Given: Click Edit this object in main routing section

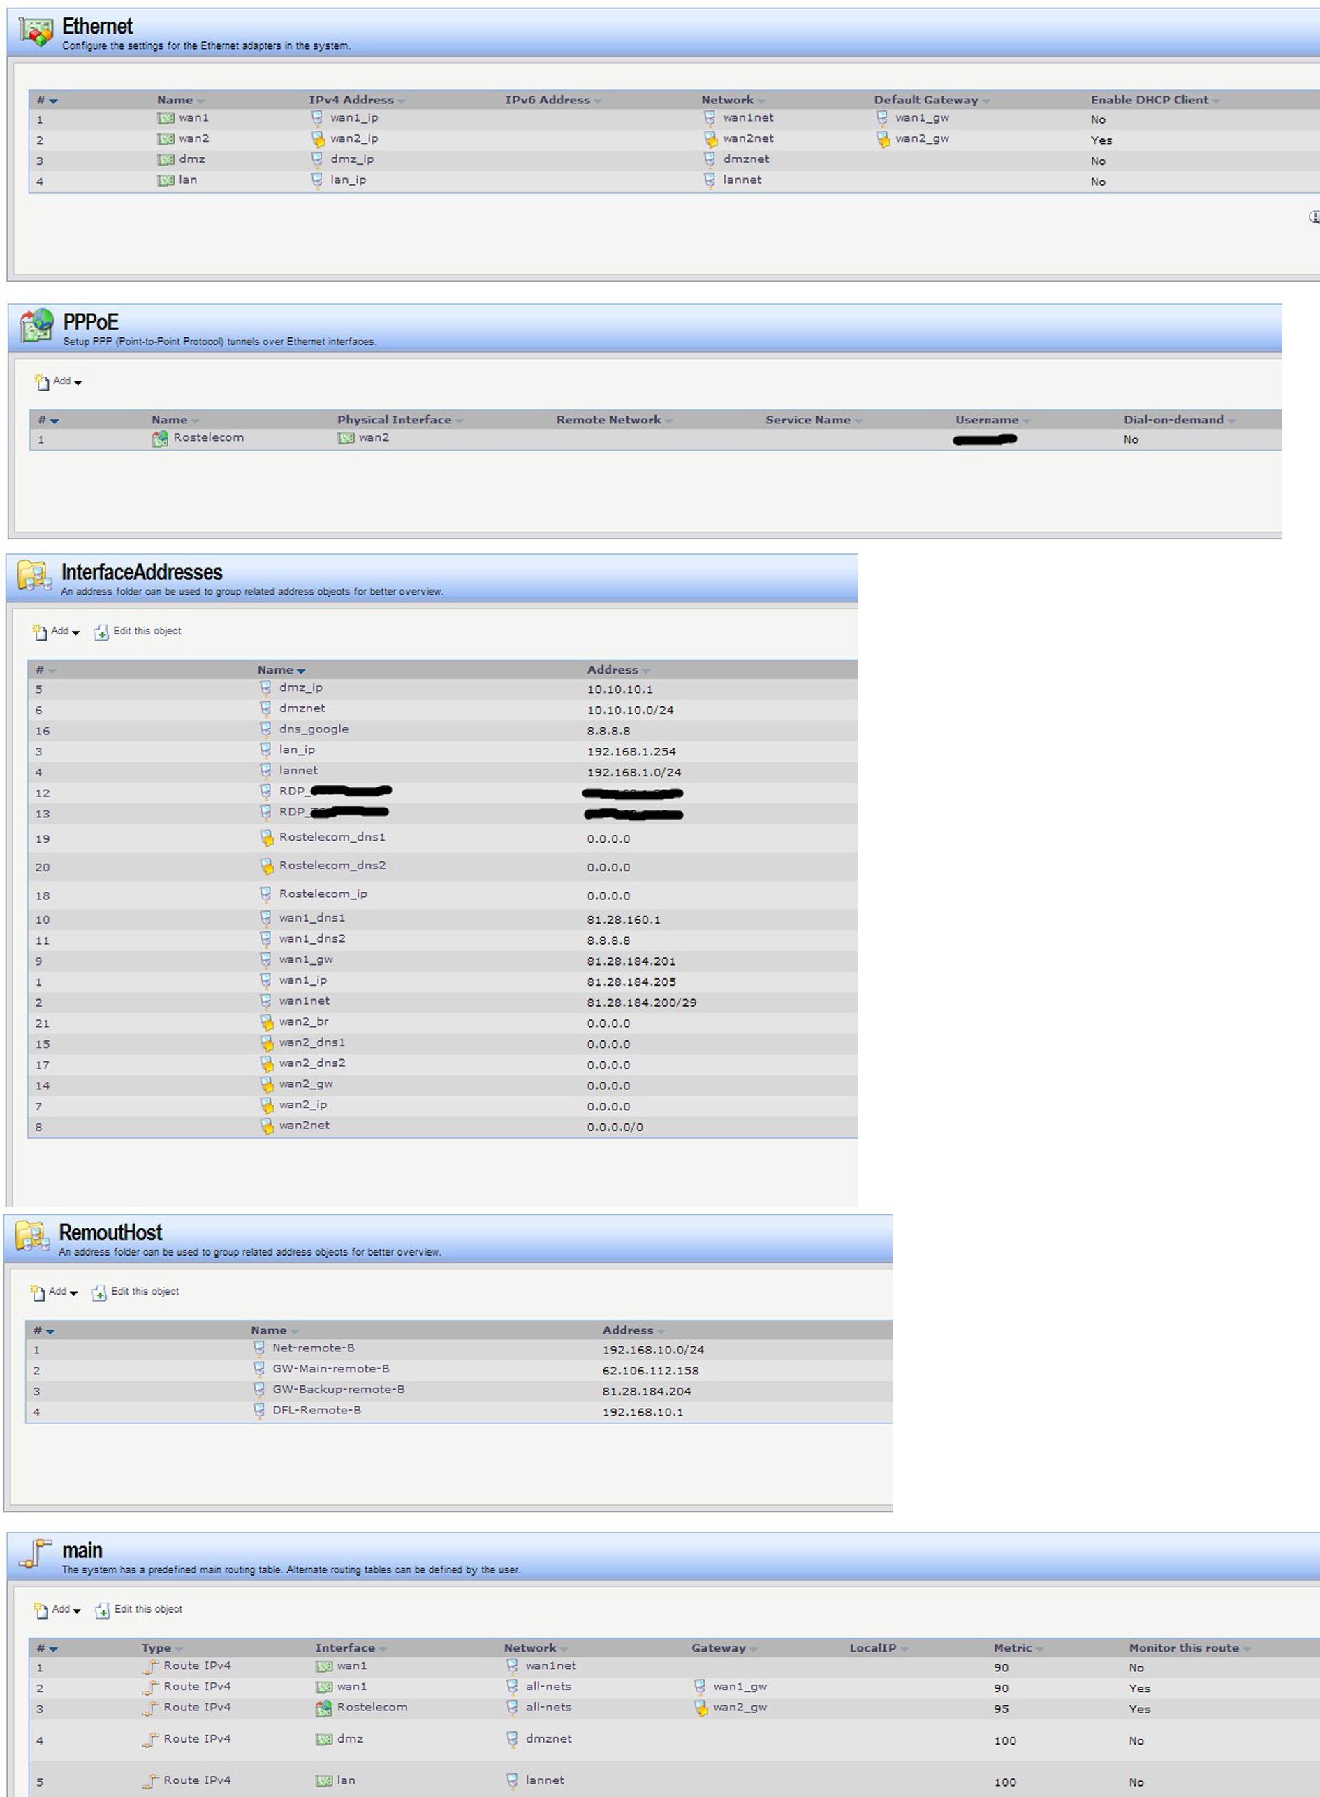Looking at the screenshot, I should click(139, 1610).
